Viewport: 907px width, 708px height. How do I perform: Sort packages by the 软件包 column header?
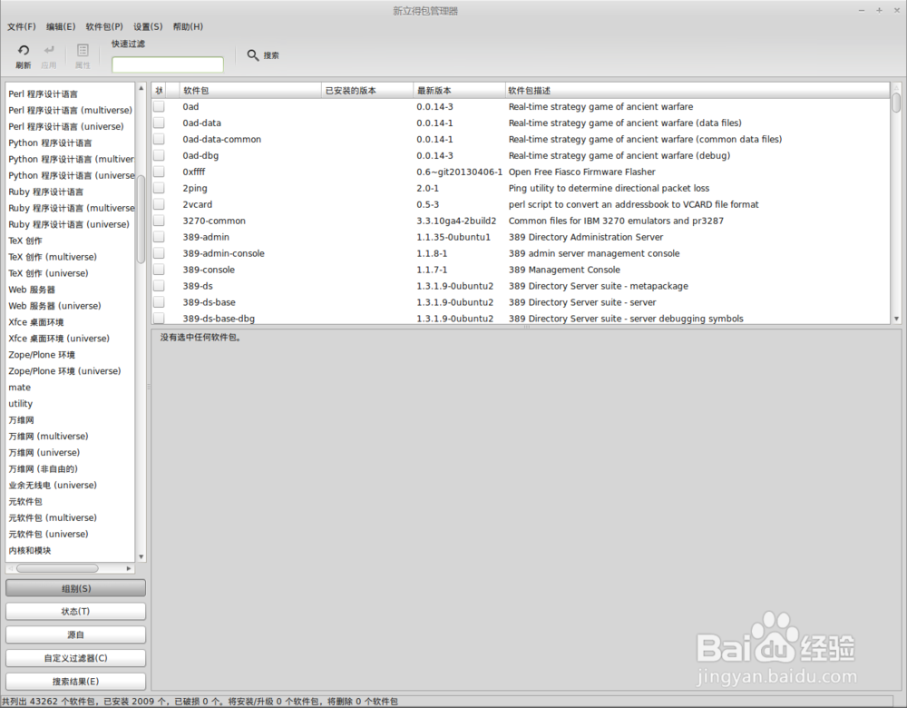pyautogui.click(x=196, y=89)
